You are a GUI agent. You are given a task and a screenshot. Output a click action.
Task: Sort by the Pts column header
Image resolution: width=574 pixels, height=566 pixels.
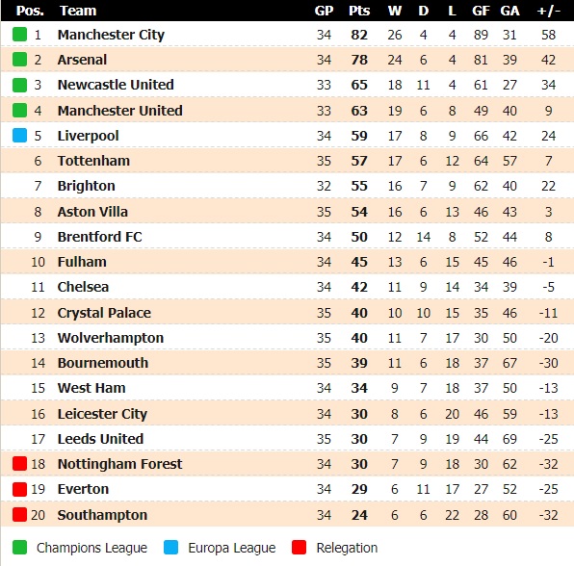[x=359, y=11]
